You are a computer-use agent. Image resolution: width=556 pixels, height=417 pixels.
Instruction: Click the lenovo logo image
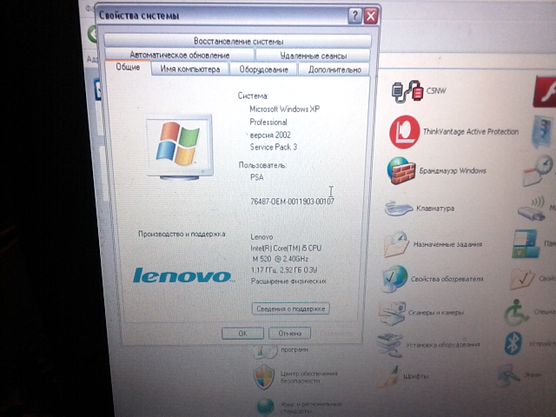click(x=183, y=275)
